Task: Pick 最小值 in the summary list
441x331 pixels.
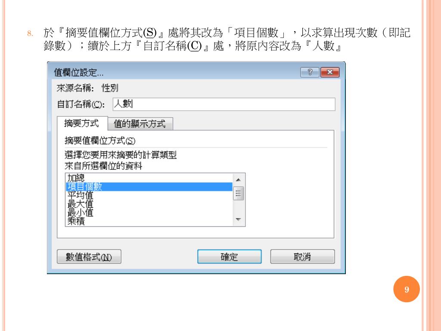Action: tap(149, 212)
